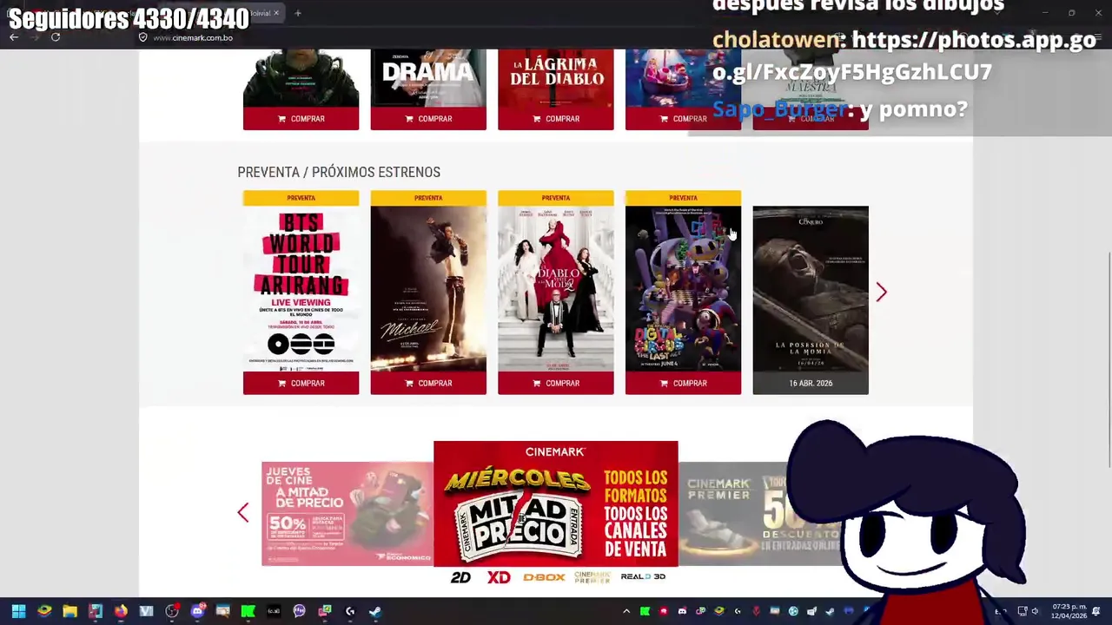The image size is (1112, 625).
Task: Click the shield icon beside the address
Action: (142, 37)
